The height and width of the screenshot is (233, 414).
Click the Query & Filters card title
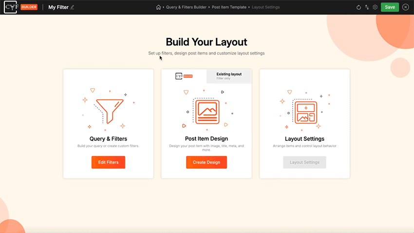(108, 139)
